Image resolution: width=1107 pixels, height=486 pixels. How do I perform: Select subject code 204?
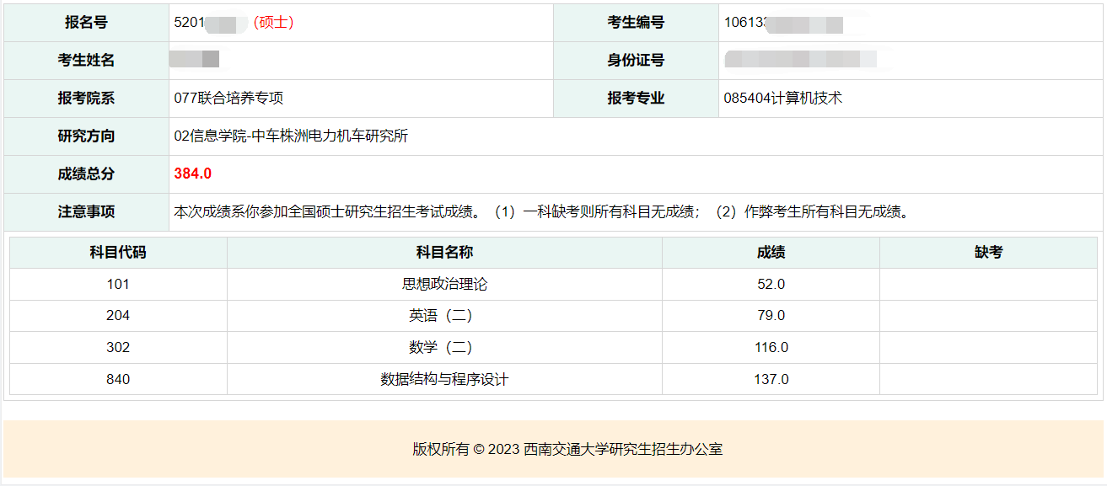[118, 316]
